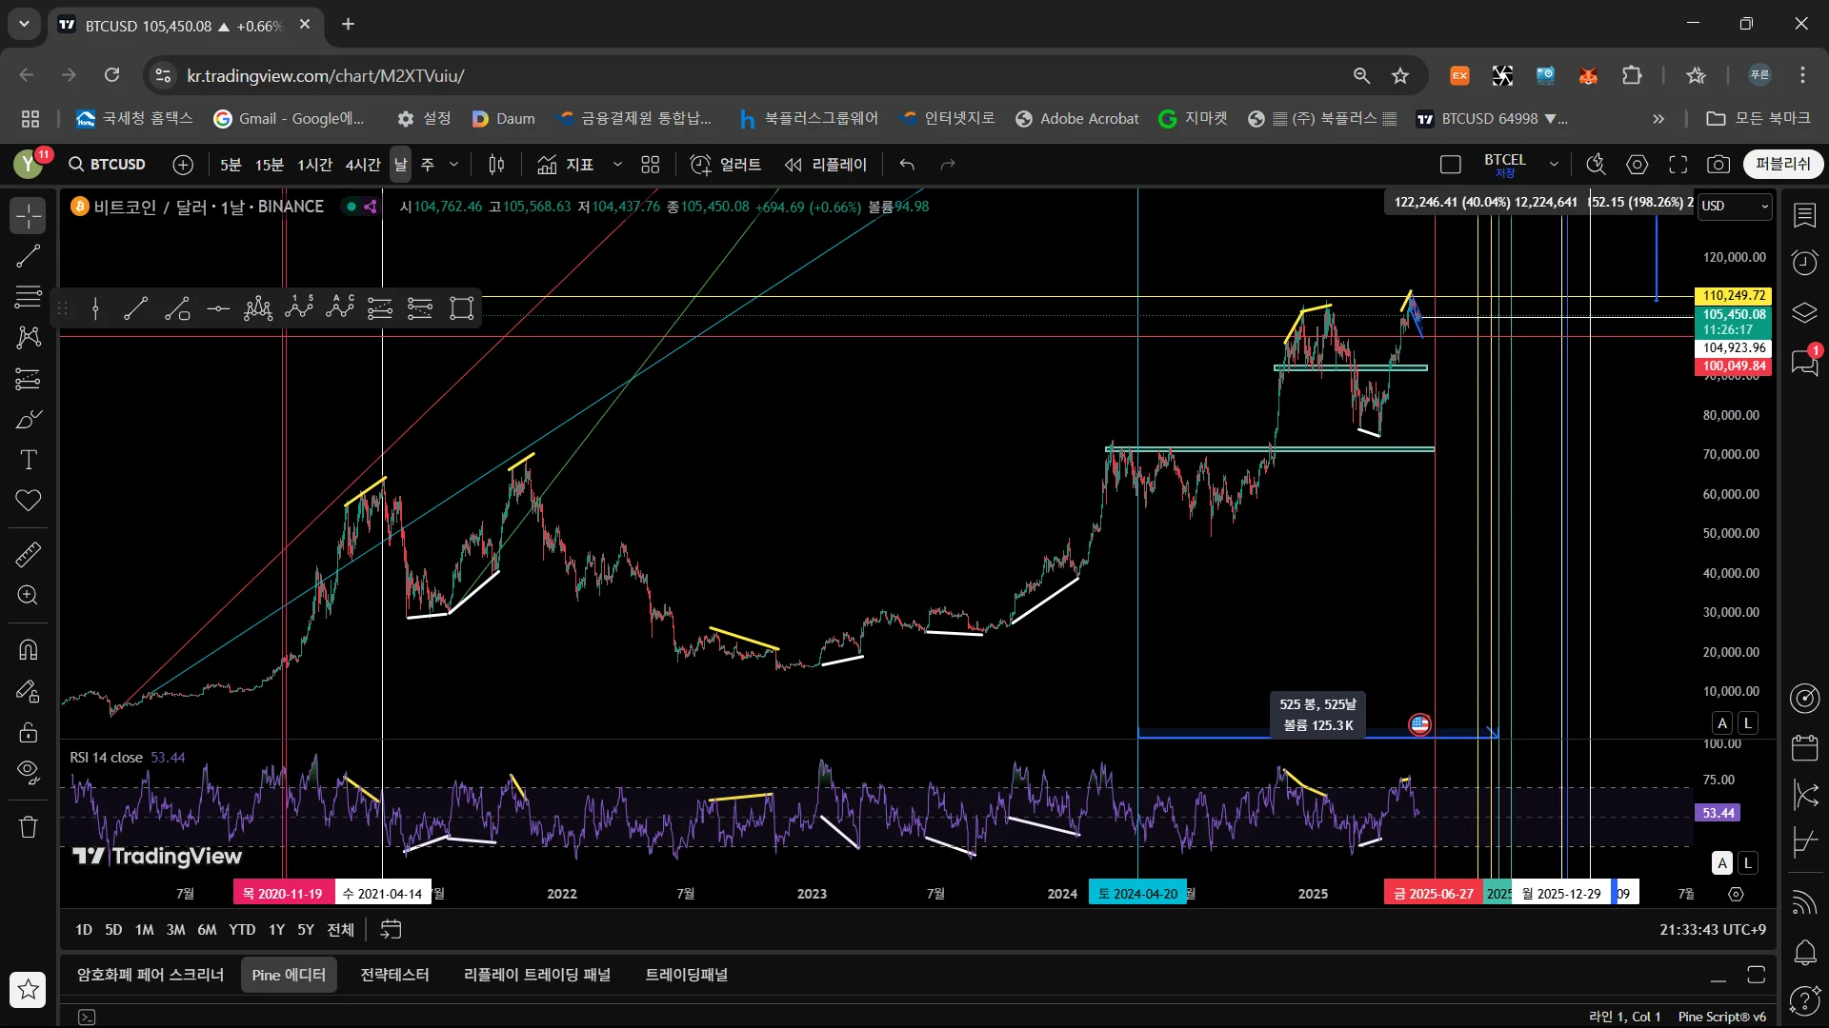The width and height of the screenshot is (1829, 1028).
Task: Open the USD currency dropdown
Action: (x=1735, y=207)
